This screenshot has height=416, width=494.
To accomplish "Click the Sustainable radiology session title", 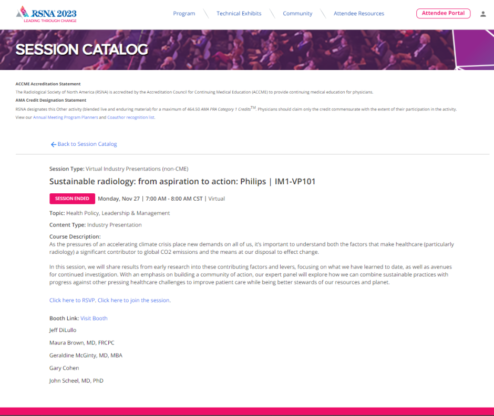I will click(x=182, y=182).
